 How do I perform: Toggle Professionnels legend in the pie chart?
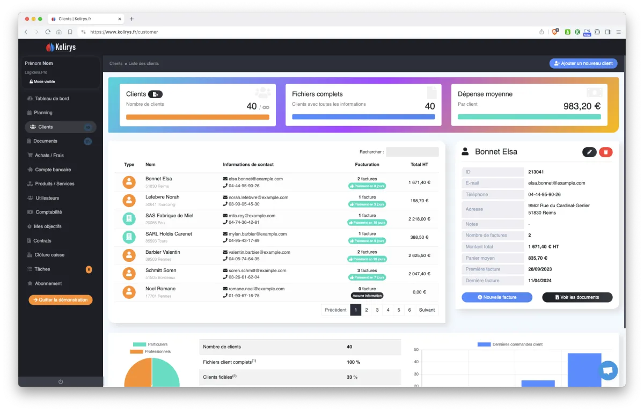tap(150, 351)
